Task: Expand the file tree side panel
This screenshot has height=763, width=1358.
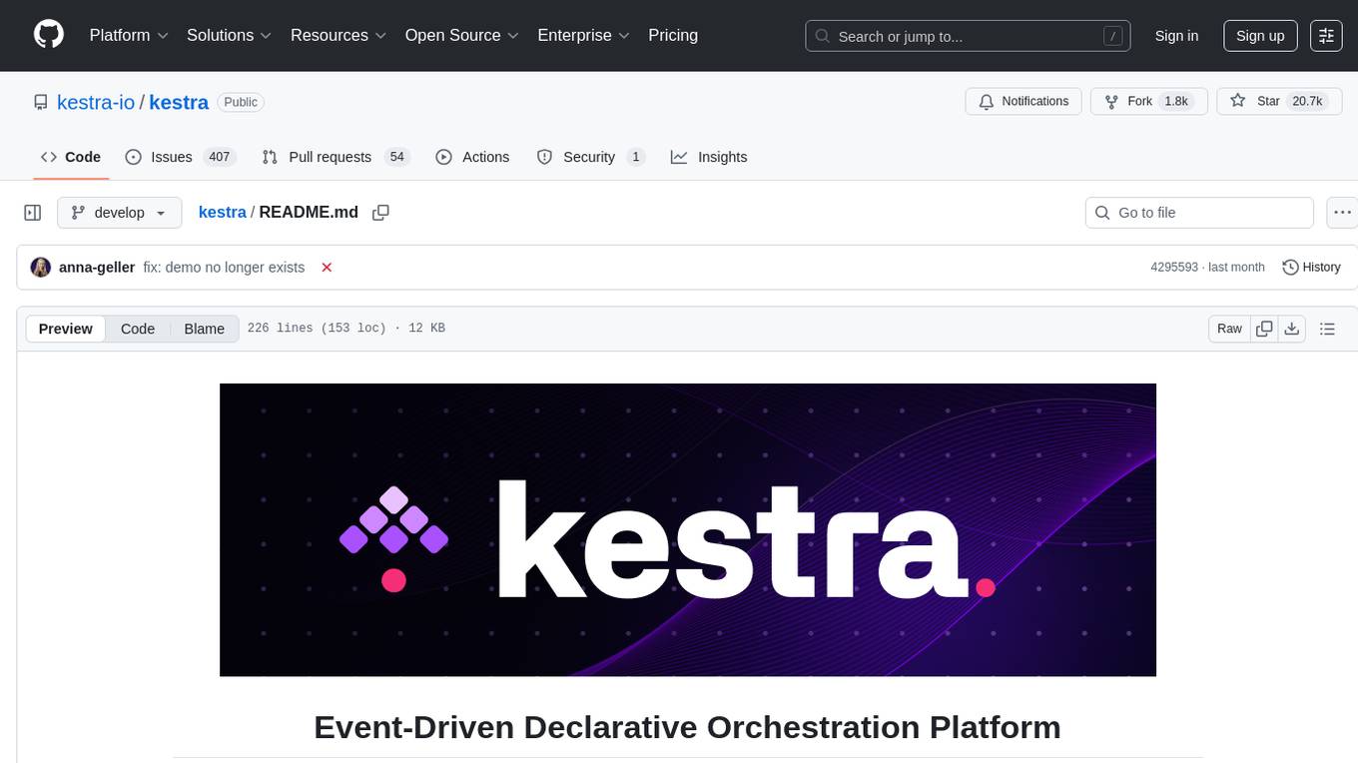Action: 33,213
